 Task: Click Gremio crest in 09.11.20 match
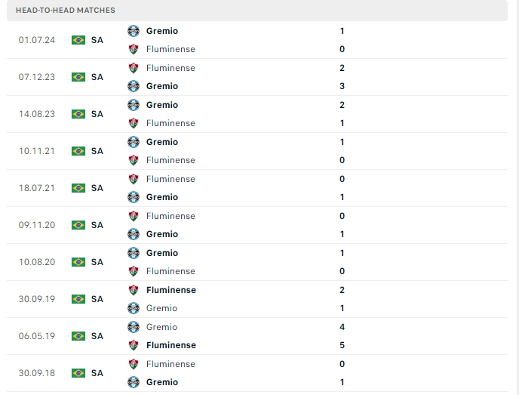click(x=134, y=234)
